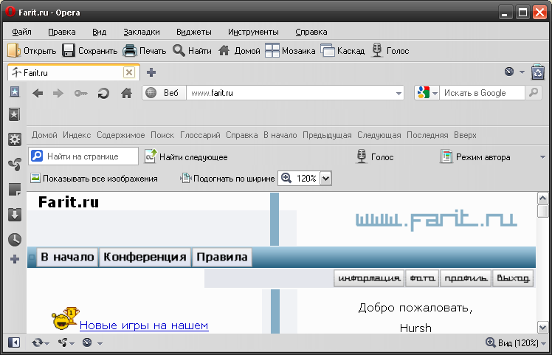Click the page scrollbar up arrow
Viewport: 552px width, 355px height.
(x=543, y=199)
